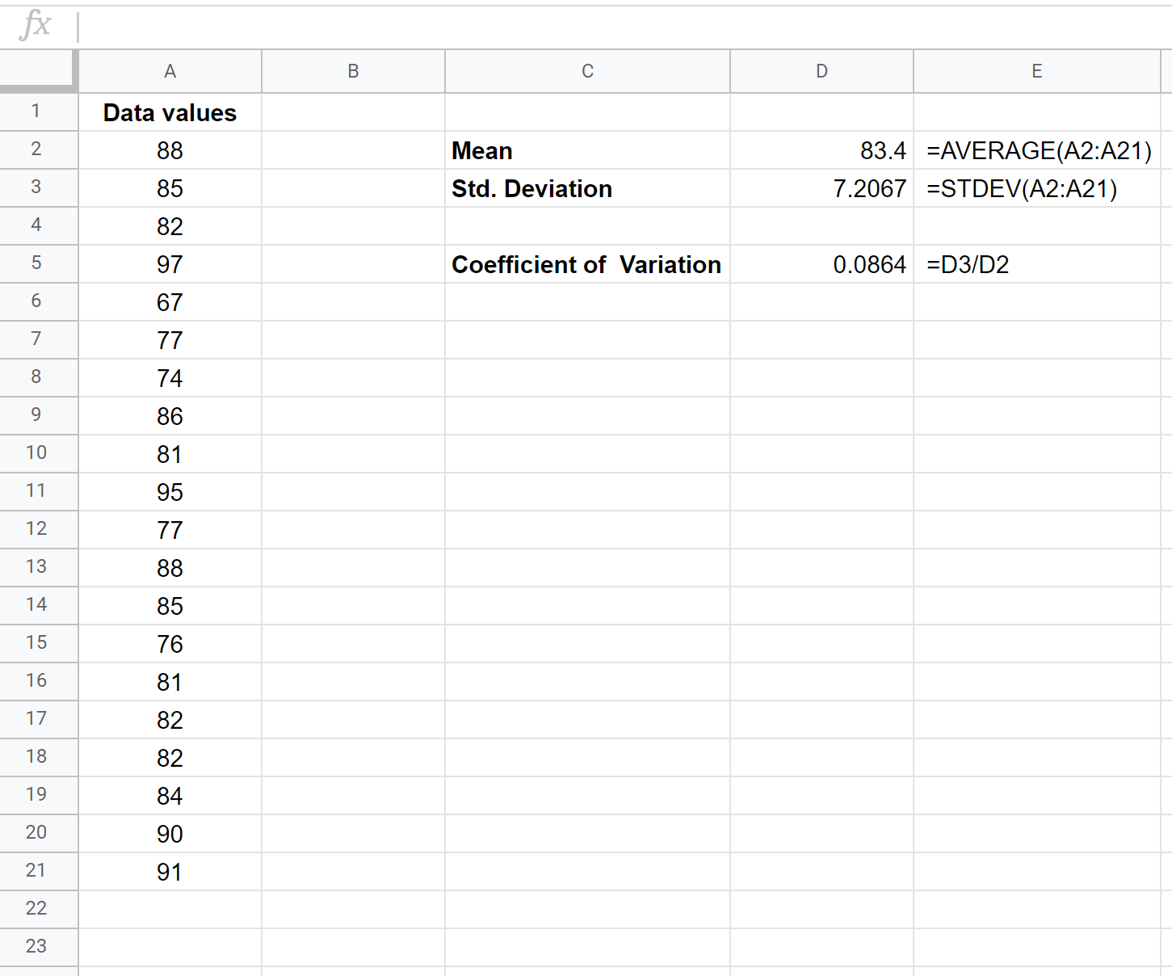Select cell A8 containing 74
This screenshot has width=1172, height=976.
point(170,378)
